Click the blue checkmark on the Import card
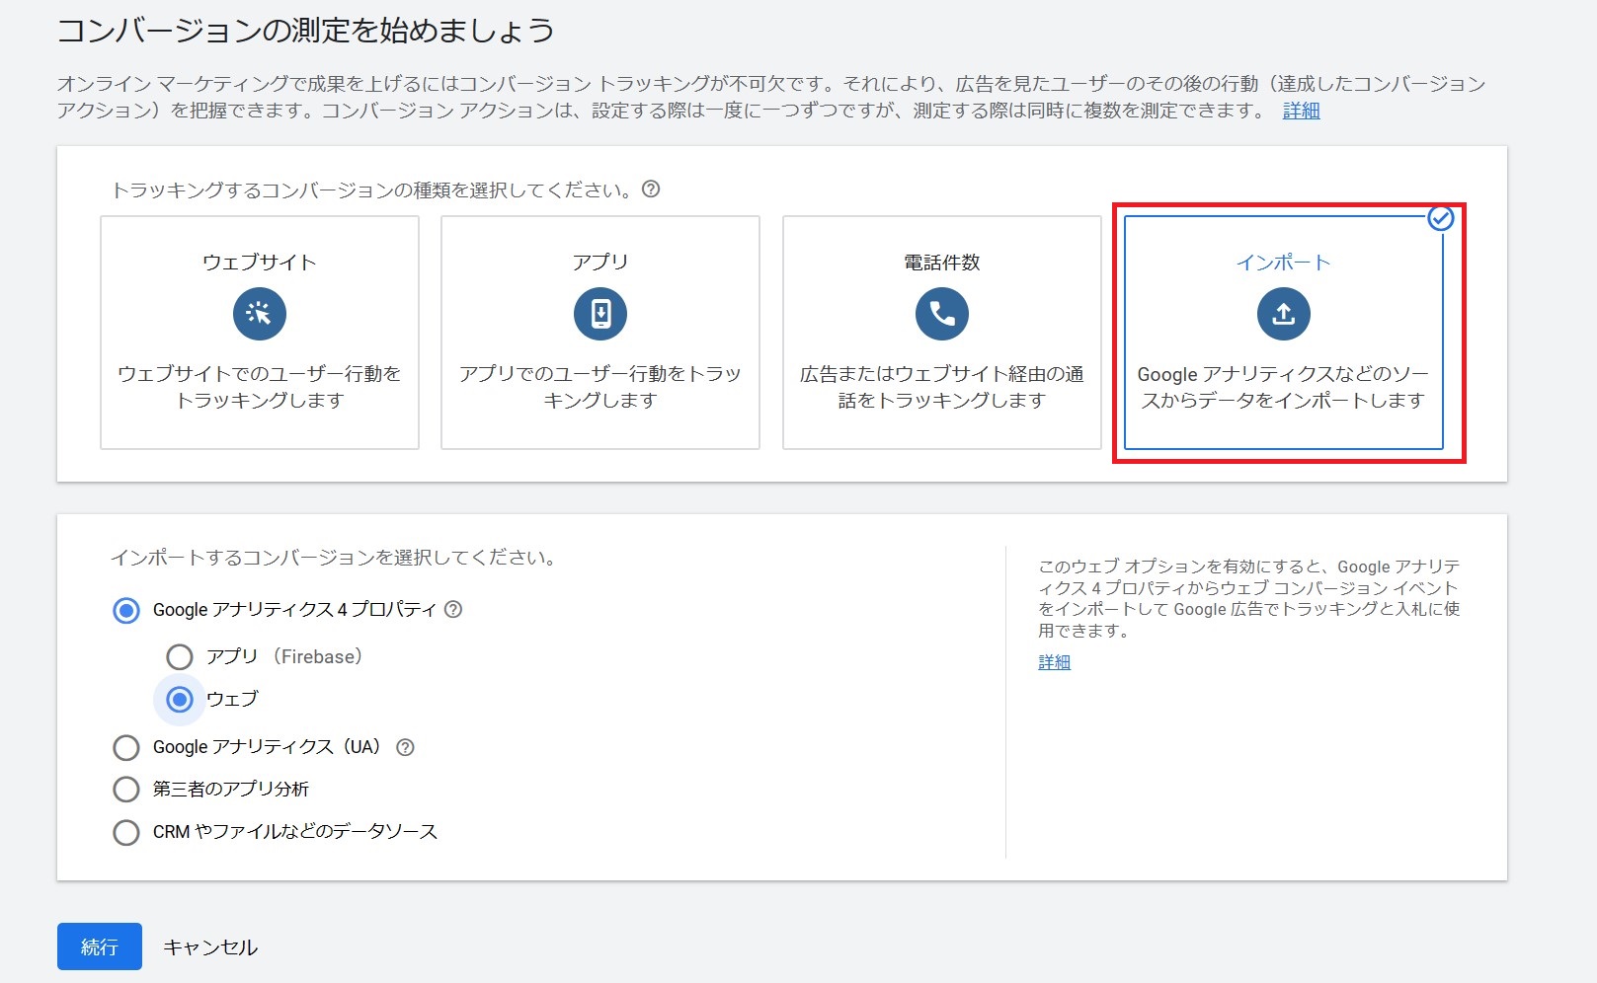 point(1441,218)
